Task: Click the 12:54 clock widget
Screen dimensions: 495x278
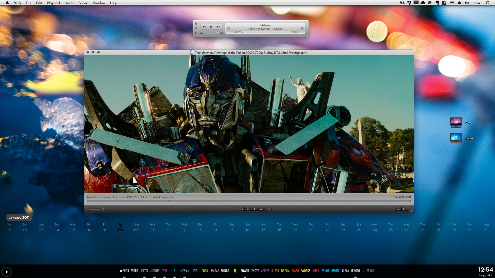Action: point(486,270)
